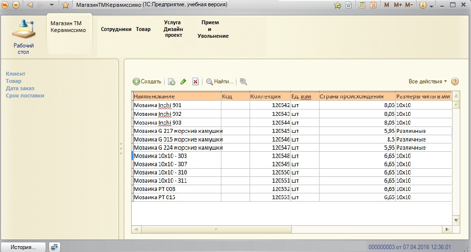Click the Найти search button
This screenshot has height=252, width=471.
tap(219, 81)
